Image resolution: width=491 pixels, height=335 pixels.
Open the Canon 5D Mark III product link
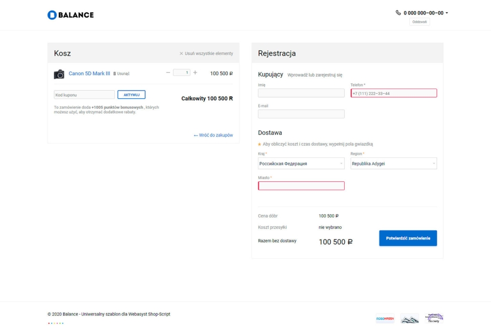[x=89, y=74]
